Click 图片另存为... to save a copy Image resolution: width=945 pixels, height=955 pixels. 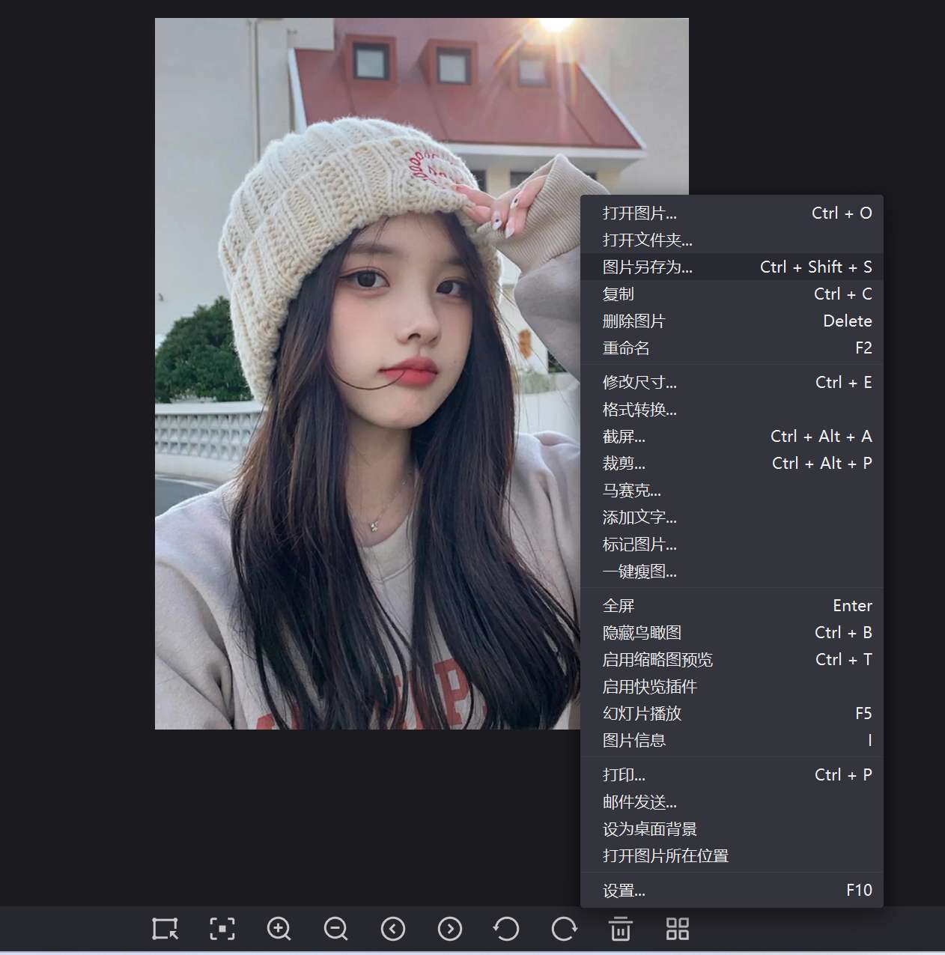pyautogui.click(x=732, y=267)
